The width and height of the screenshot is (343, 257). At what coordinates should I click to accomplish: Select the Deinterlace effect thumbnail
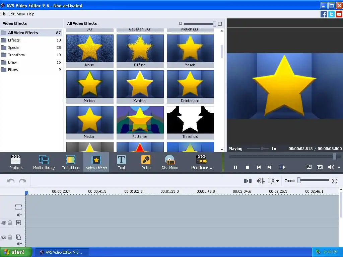click(190, 87)
